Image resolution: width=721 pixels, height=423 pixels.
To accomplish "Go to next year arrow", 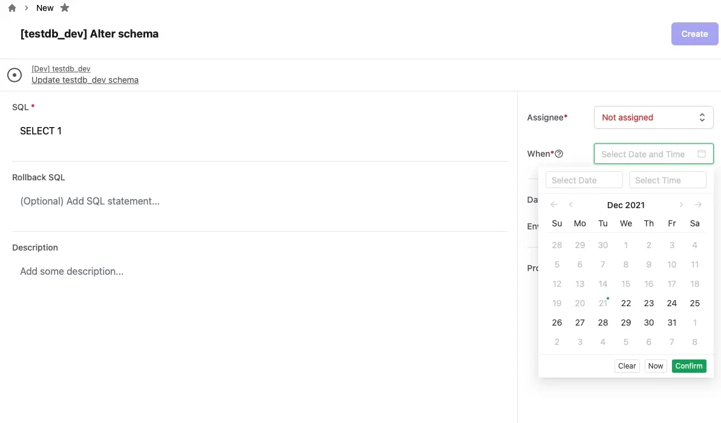I will click(x=698, y=205).
